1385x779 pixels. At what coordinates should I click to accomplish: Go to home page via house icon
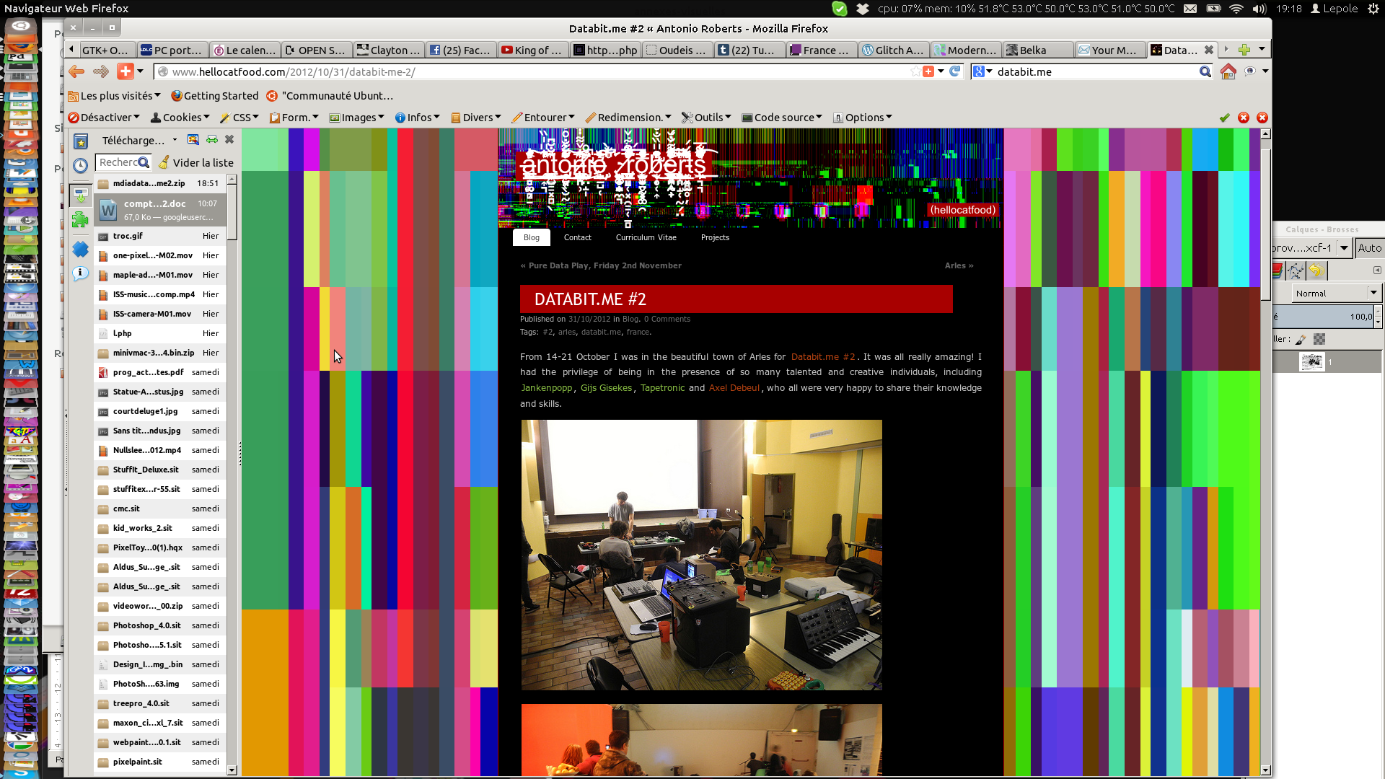(1228, 71)
